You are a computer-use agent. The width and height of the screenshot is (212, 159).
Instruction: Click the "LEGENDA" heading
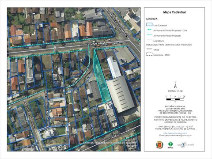point(151,19)
